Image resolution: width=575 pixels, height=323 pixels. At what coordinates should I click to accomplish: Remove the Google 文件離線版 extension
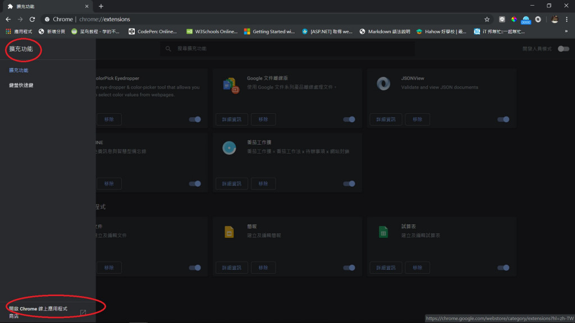(x=263, y=119)
